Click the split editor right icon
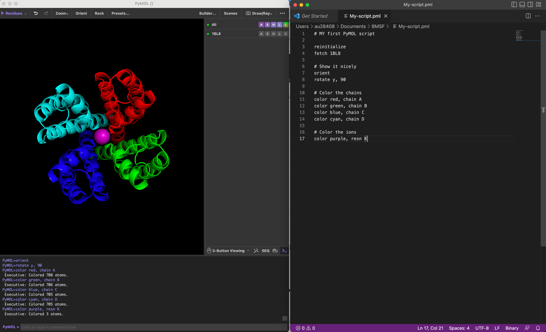This screenshot has width=546, height=332. click(528, 16)
